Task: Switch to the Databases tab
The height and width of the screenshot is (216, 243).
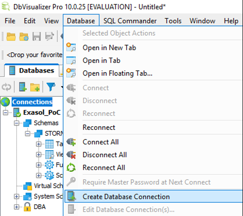Action: coord(32,70)
